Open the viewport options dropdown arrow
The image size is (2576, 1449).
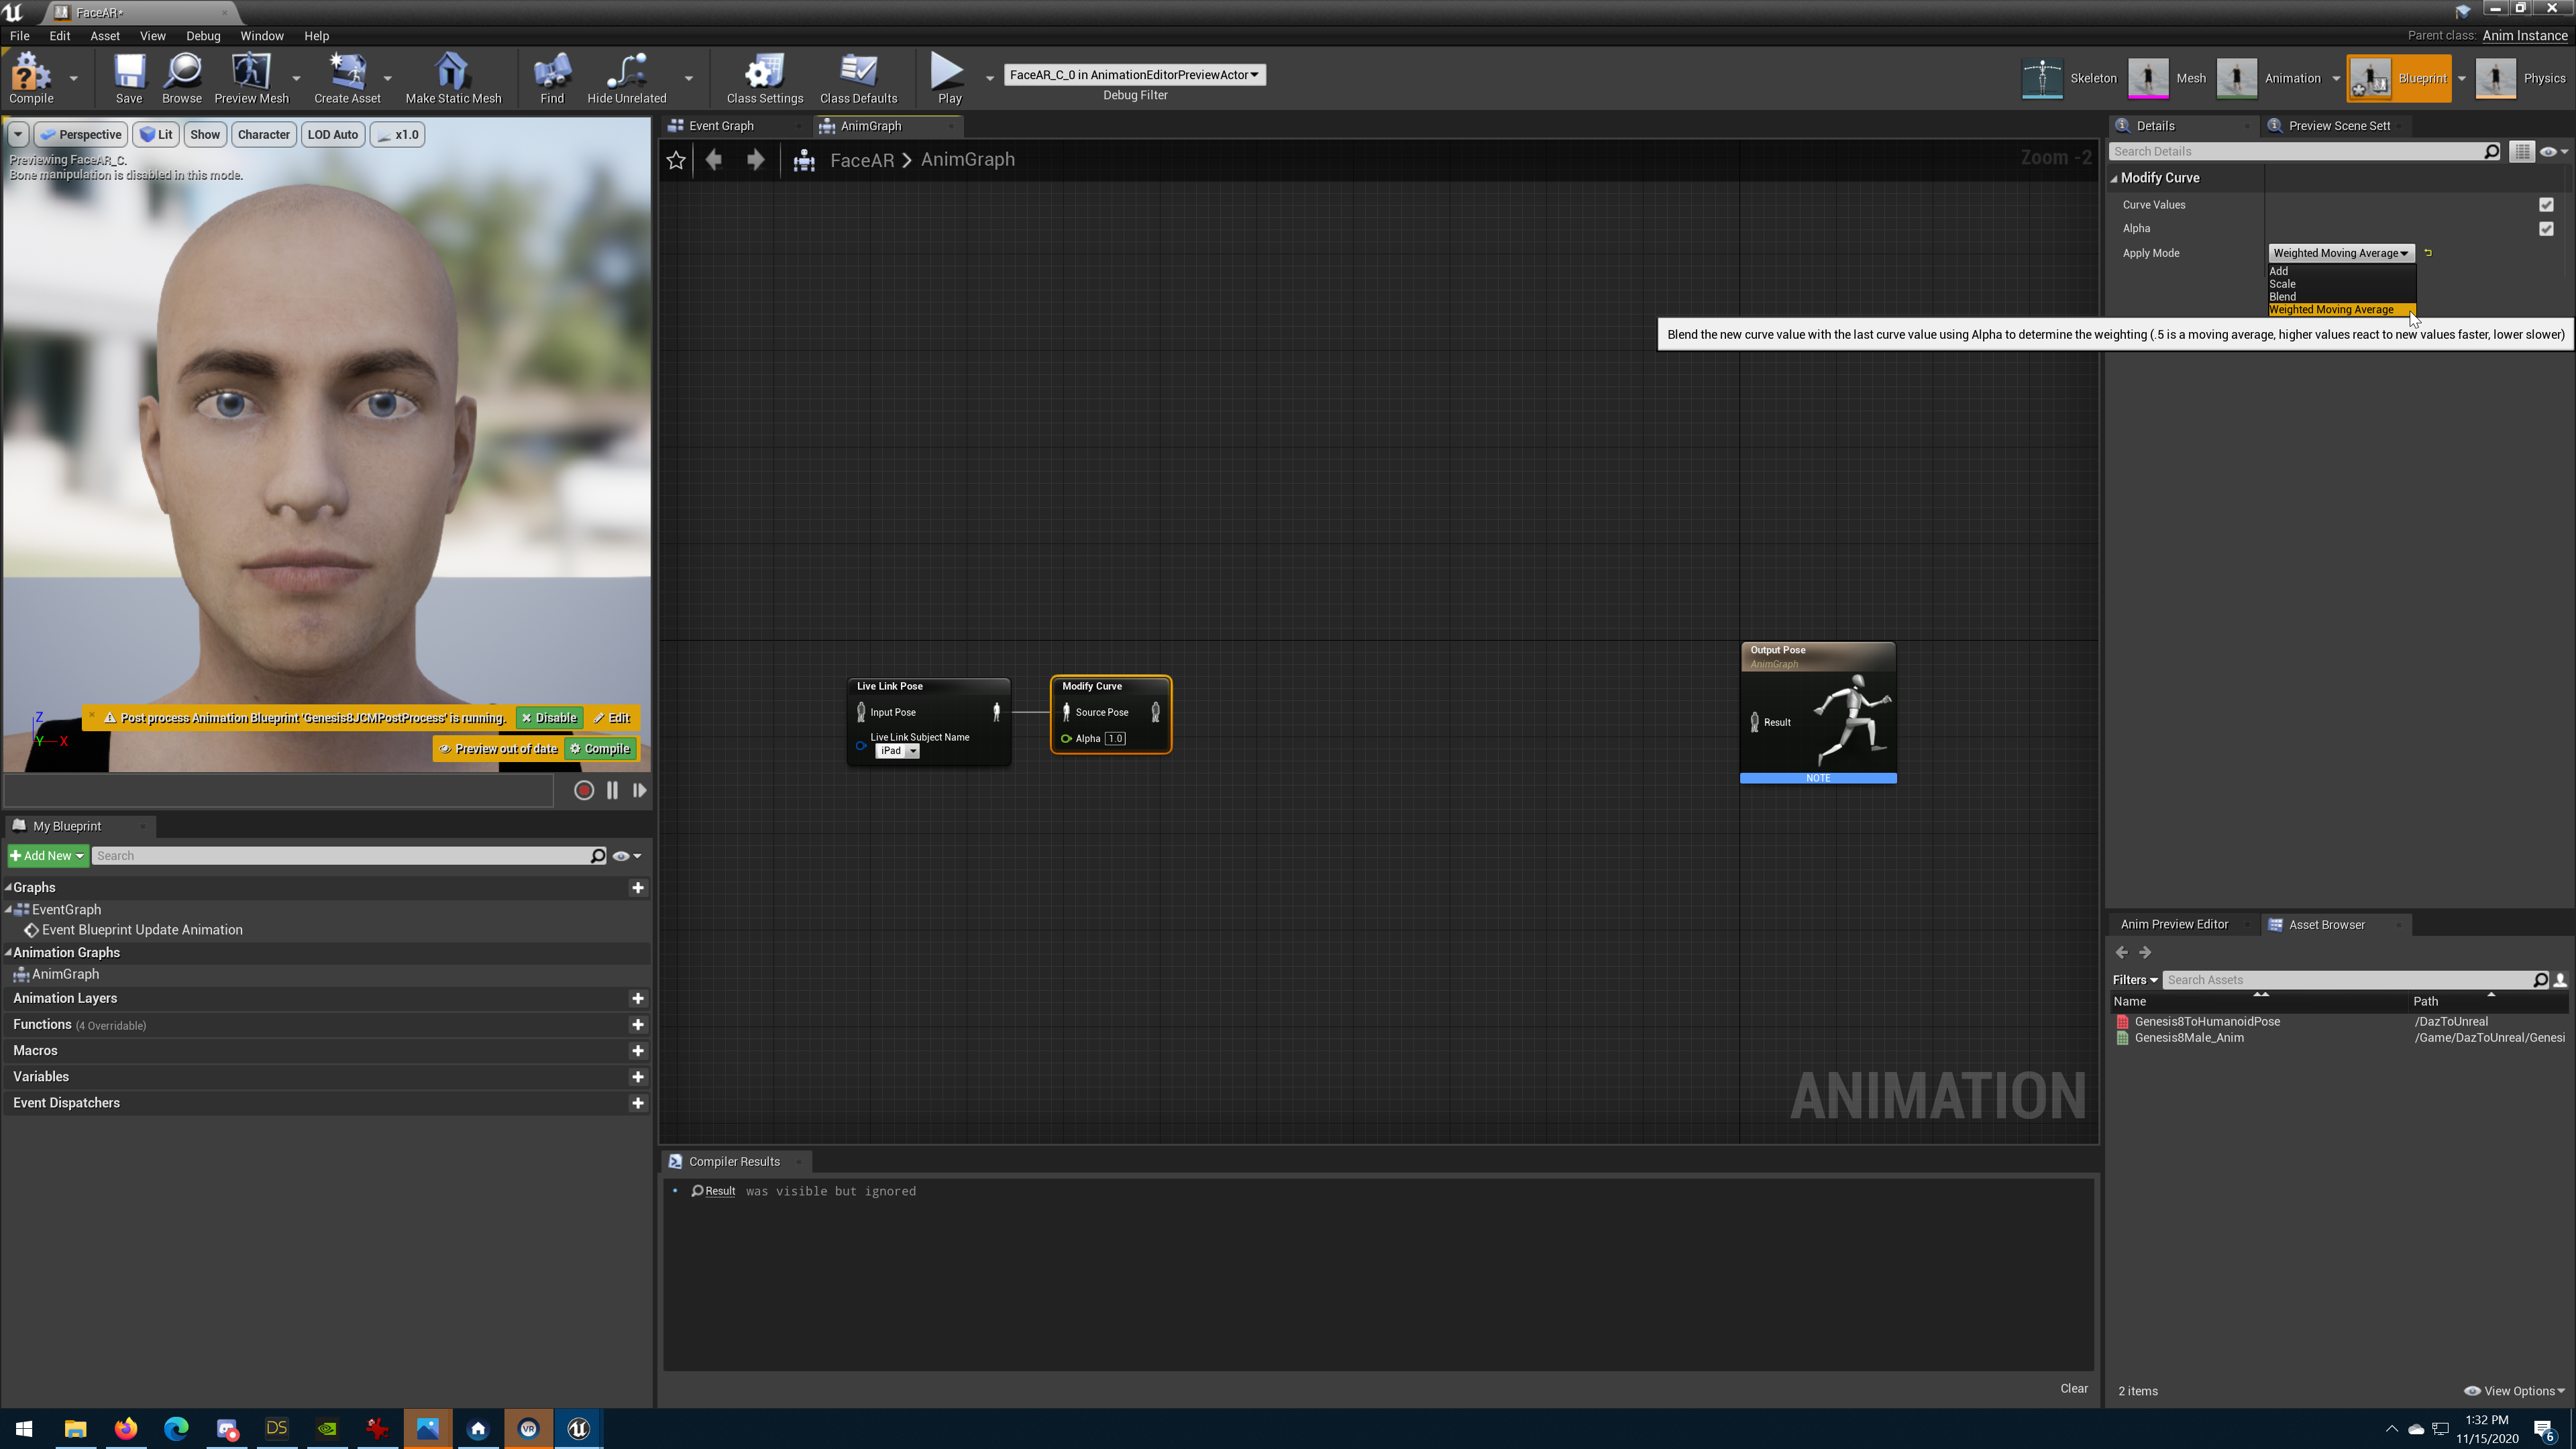(18, 134)
